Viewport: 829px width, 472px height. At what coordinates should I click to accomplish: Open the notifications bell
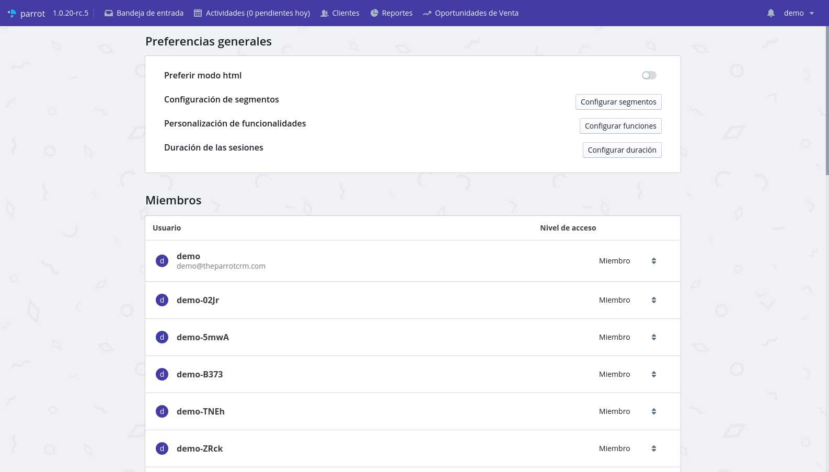771,13
